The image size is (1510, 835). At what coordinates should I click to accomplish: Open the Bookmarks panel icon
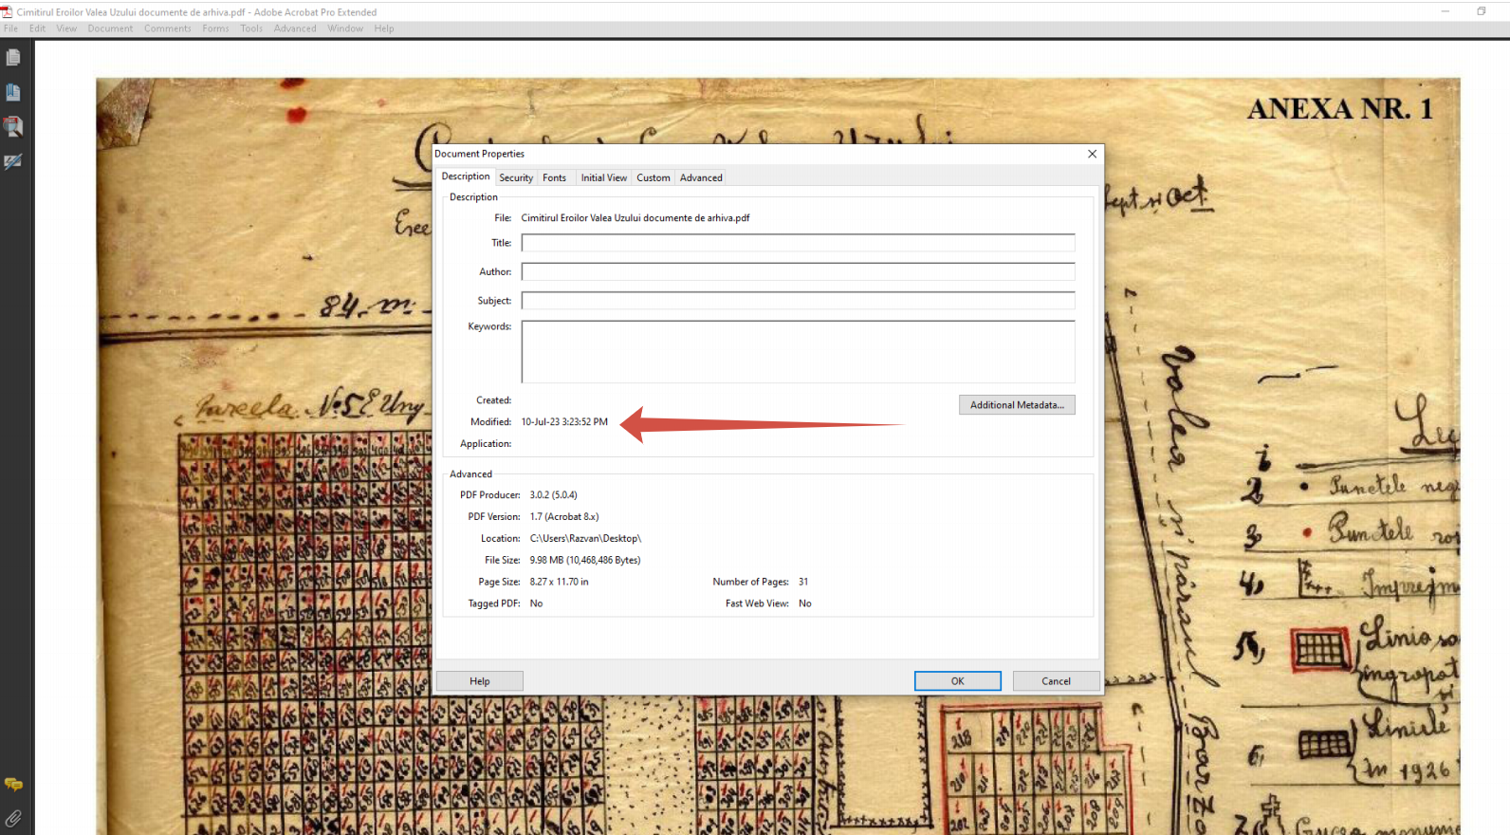13,92
